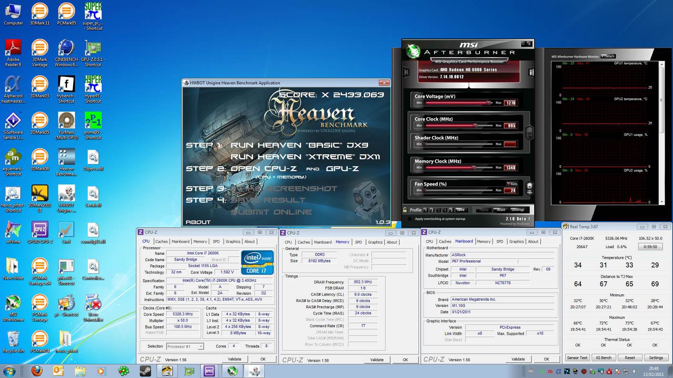This screenshot has height=378, width=673.
Task: Click the Core Clock value field 995
Action: point(511,126)
